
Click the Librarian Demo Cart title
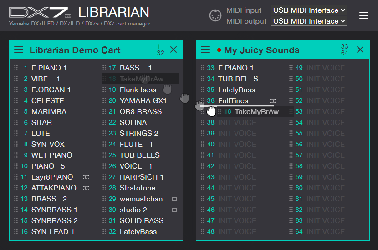coord(75,50)
